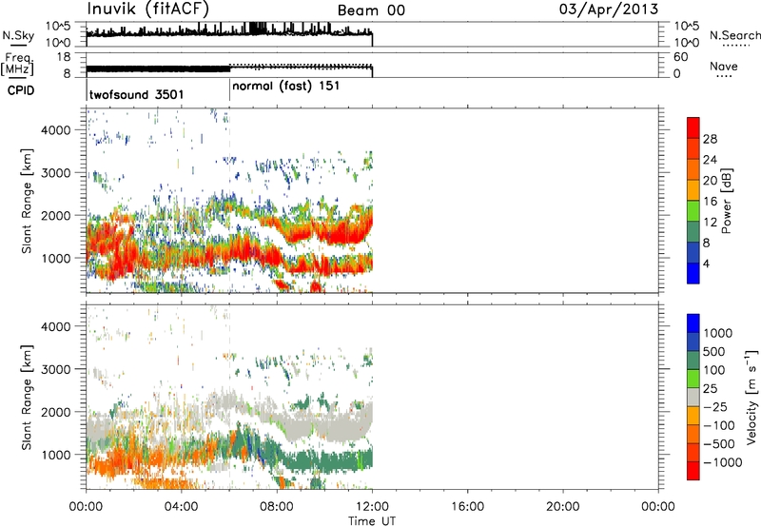
Task: Click the 'Nave' legend label
Action: (724, 66)
